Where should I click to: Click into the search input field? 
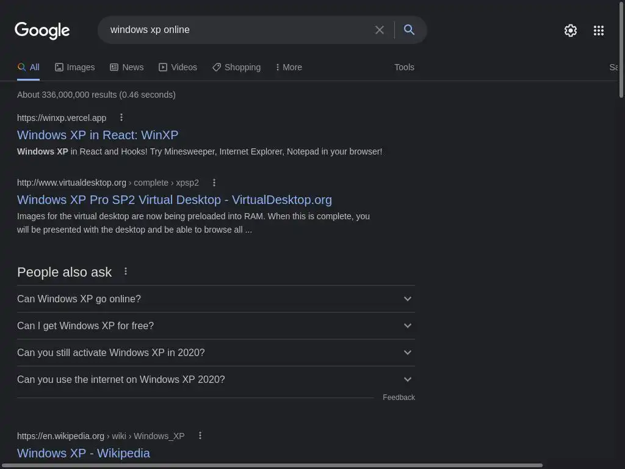(x=238, y=30)
